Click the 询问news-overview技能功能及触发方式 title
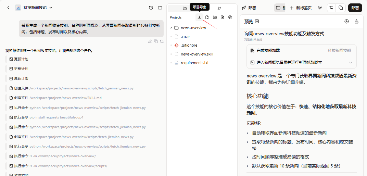 coord(284,34)
